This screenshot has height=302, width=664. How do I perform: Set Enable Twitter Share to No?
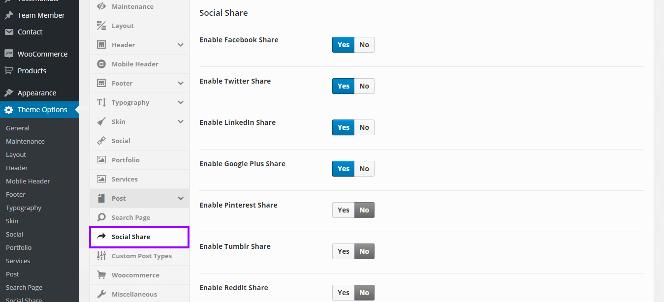pyautogui.click(x=364, y=86)
